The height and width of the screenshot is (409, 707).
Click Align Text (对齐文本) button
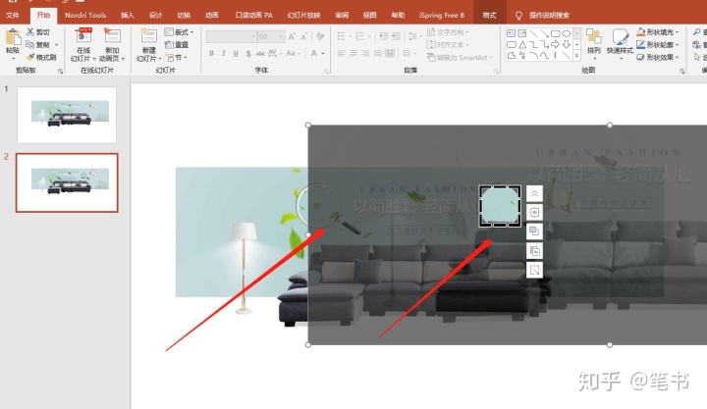[448, 44]
